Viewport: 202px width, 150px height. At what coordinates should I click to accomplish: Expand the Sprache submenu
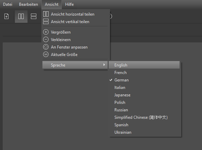(x=75, y=65)
